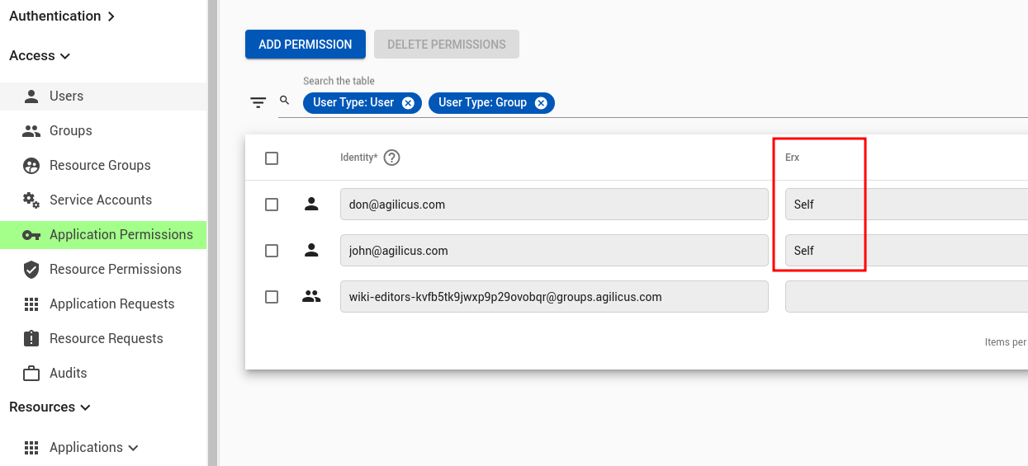Click the person icon beside don@agilicus.com
This screenshot has width=1028, height=466.
point(311,205)
